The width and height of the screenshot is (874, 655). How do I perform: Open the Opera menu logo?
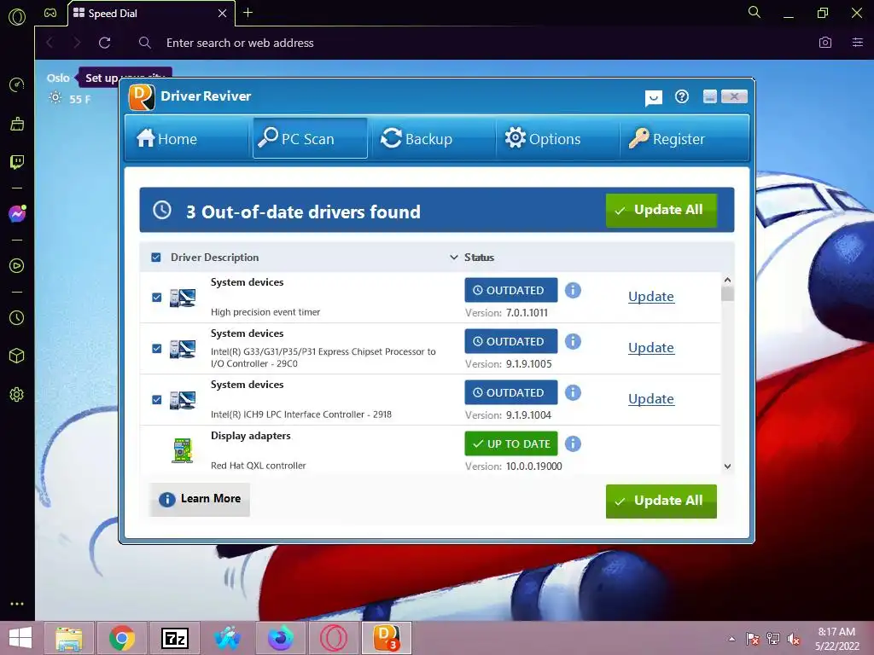pos(17,17)
